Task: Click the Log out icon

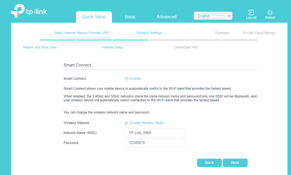Action: pos(251,12)
